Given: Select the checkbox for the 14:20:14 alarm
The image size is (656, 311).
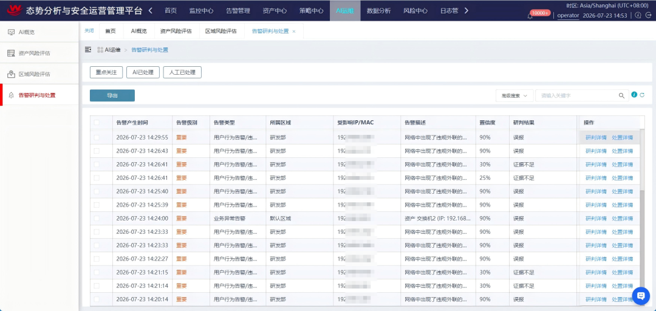Looking at the screenshot, I should [x=97, y=299].
